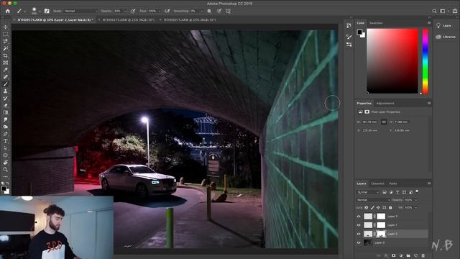Open the Smoothing dropdown arrow
This screenshot has height=259, width=460.
click(201, 11)
